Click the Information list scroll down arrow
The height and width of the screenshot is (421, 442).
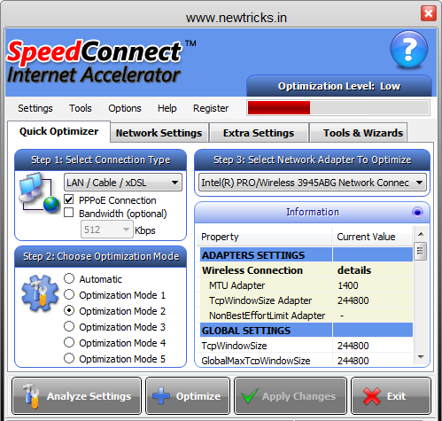point(421,357)
